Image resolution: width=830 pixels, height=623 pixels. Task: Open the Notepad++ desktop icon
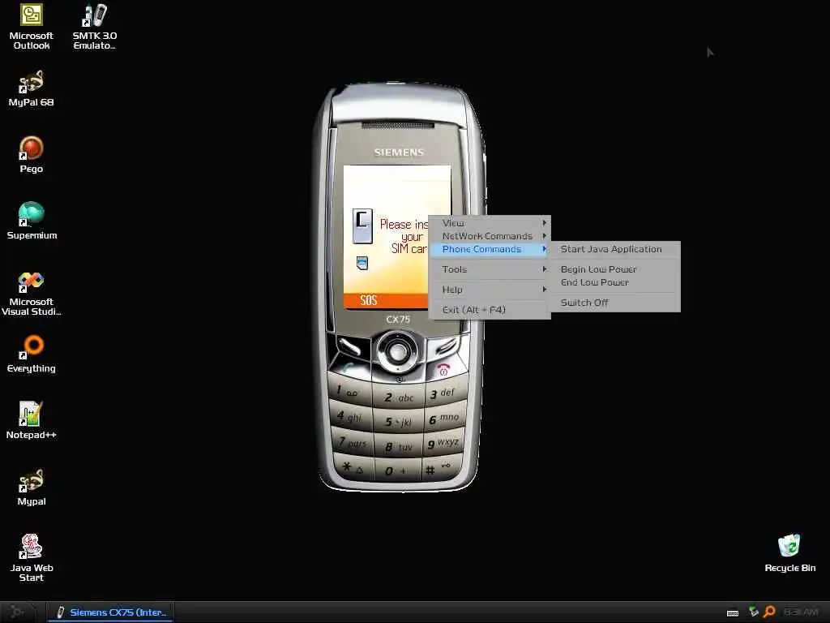32,421
